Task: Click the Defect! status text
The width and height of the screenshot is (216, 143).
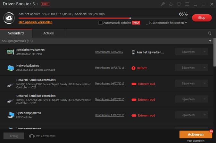Action: [x=142, y=68]
